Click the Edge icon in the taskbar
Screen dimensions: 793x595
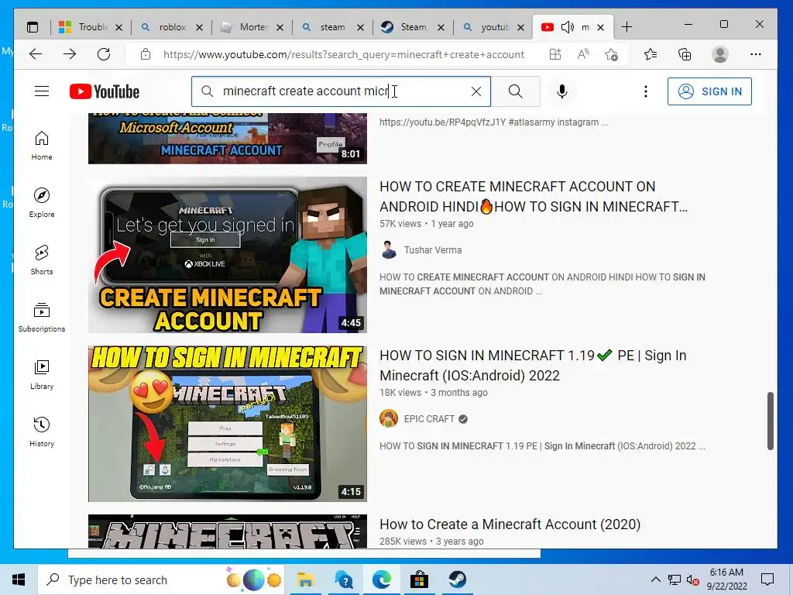pos(382,580)
